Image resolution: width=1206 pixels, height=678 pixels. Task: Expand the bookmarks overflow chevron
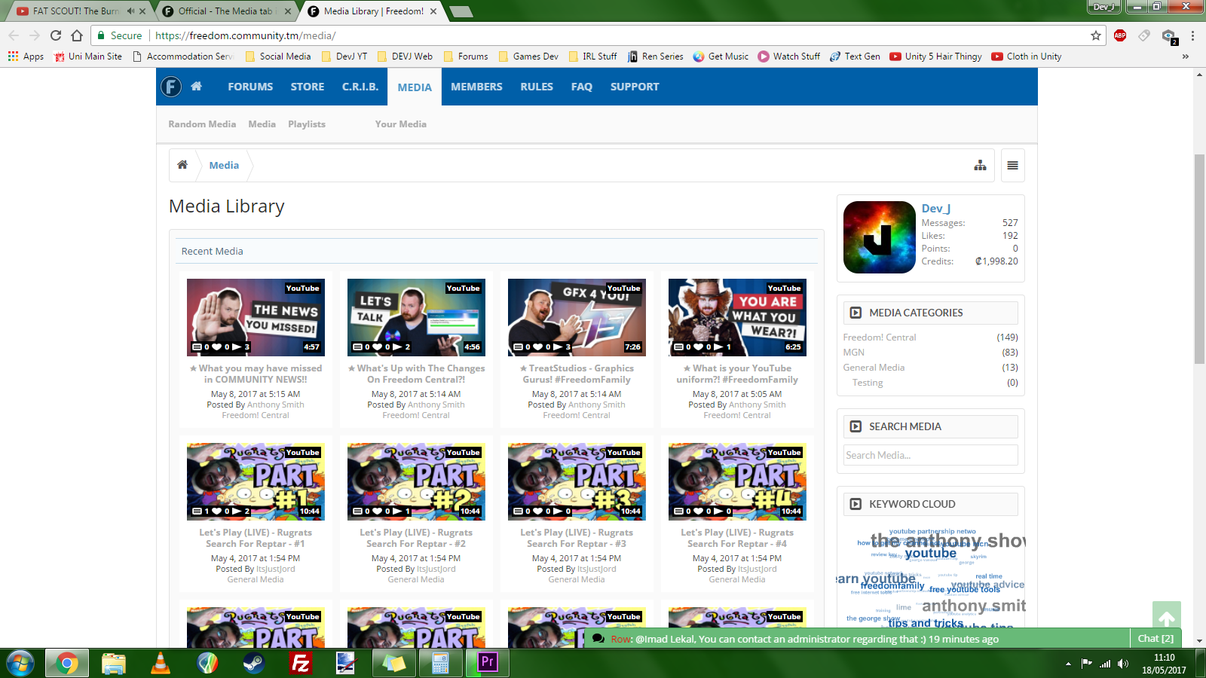1185,56
